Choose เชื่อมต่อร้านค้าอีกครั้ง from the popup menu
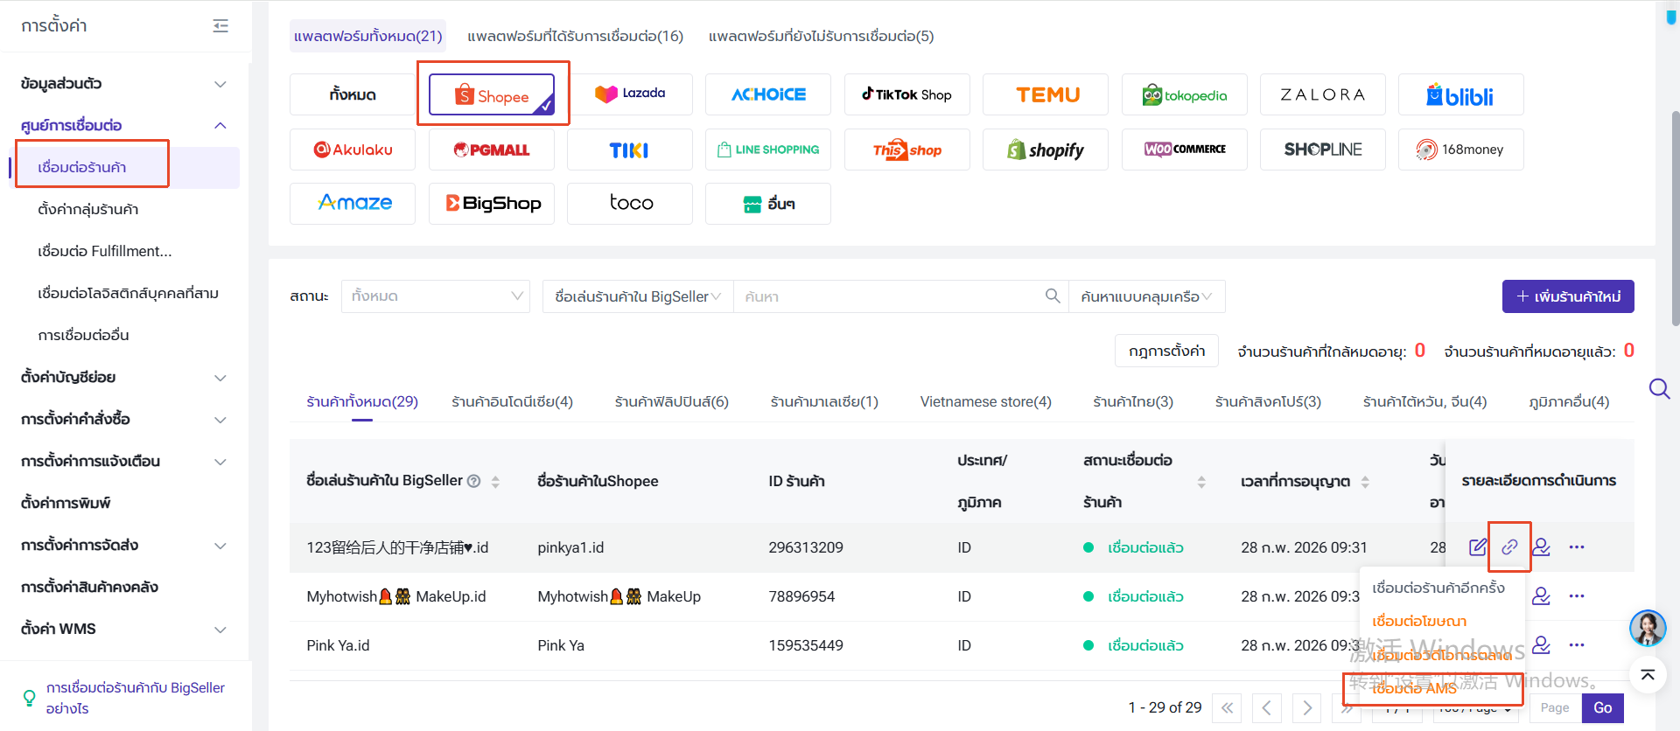This screenshot has height=731, width=1680. pos(1438,588)
